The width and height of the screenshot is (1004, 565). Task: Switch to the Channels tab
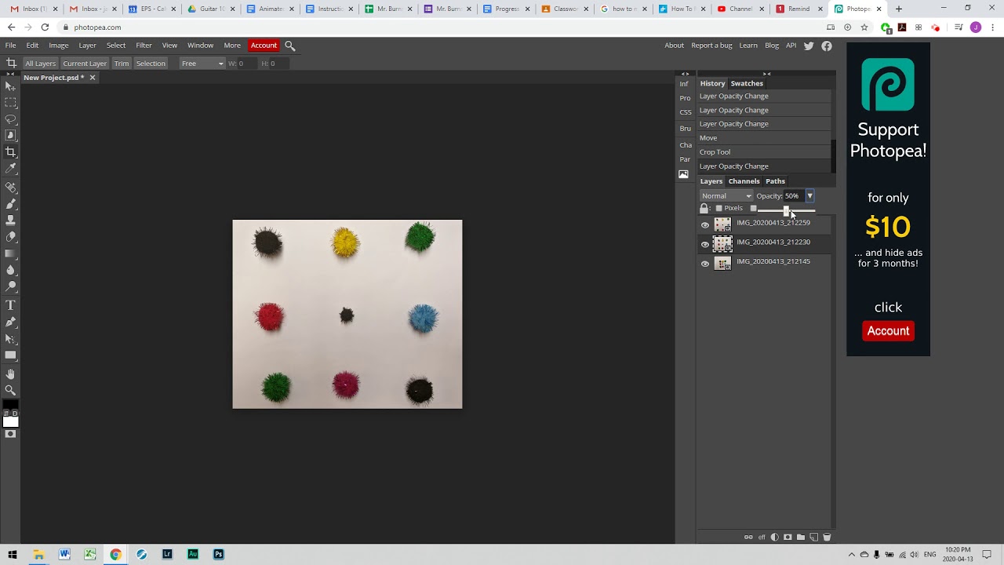[x=744, y=181]
